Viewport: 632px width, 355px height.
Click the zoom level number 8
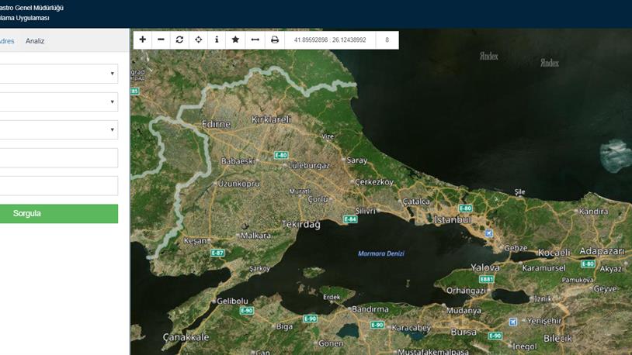pos(387,40)
